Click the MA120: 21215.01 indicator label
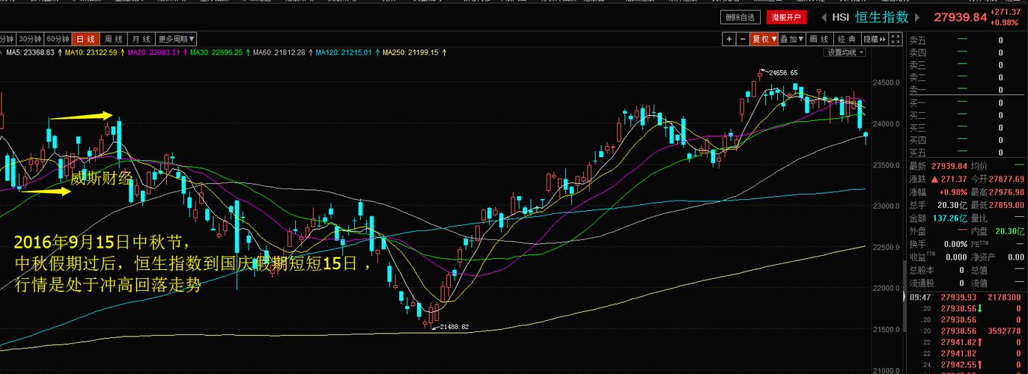This screenshot has height=374, width=1028. pos(344,52)
